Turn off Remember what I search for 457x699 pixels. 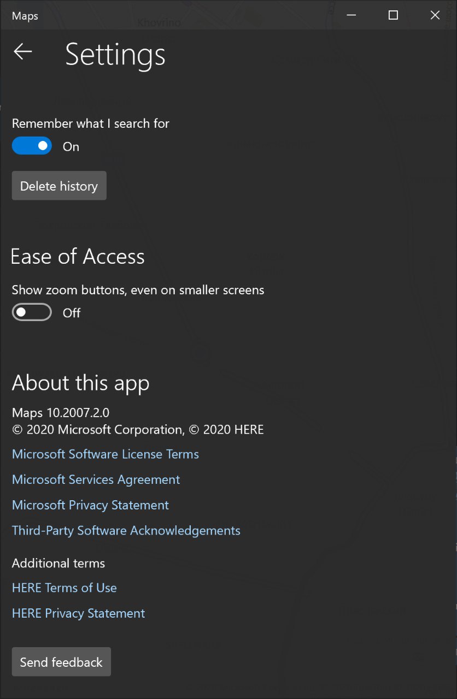tap(32, 146)
